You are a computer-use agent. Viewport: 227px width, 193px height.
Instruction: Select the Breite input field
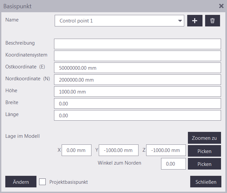(x=137, y=103)
